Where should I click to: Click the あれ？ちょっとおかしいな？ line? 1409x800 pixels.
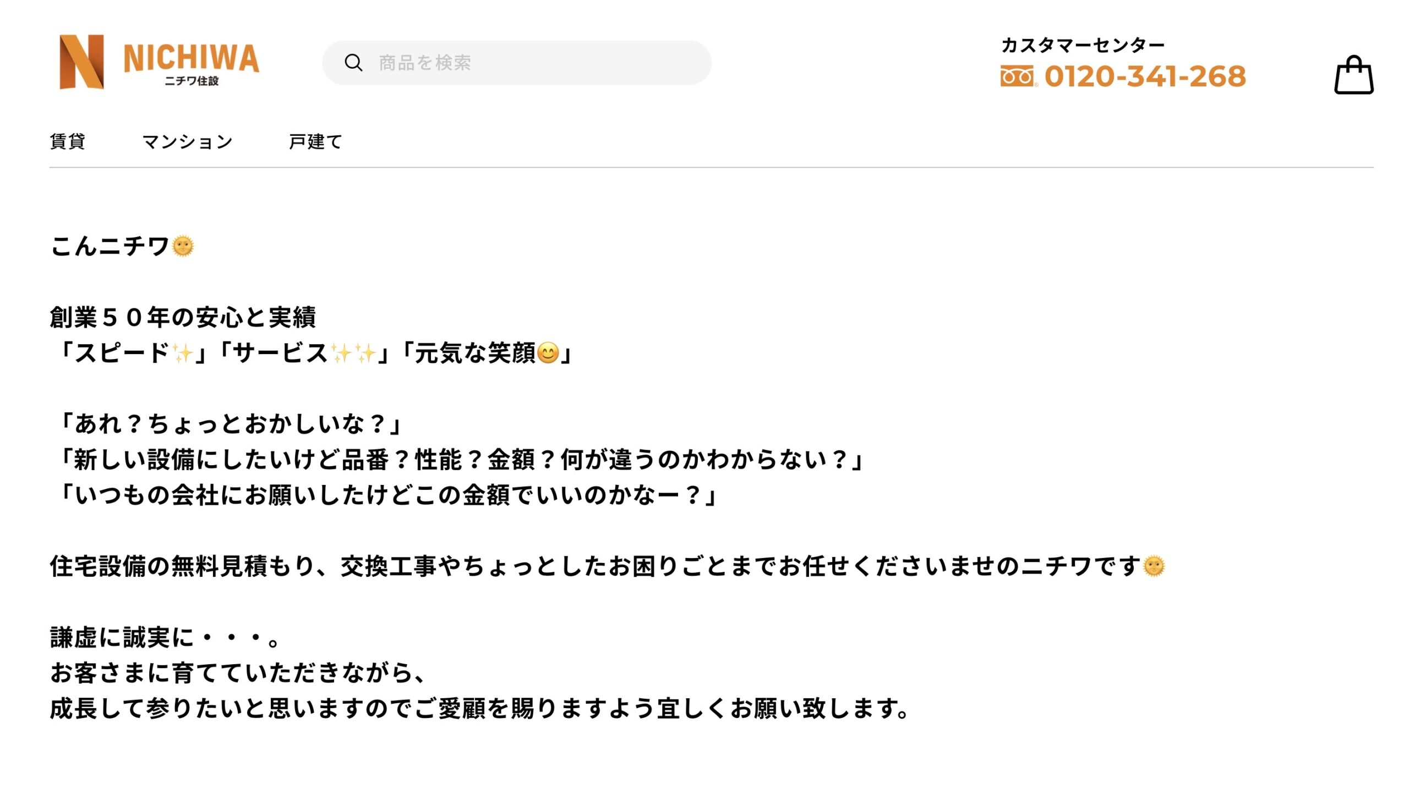(x=230, y=424)
